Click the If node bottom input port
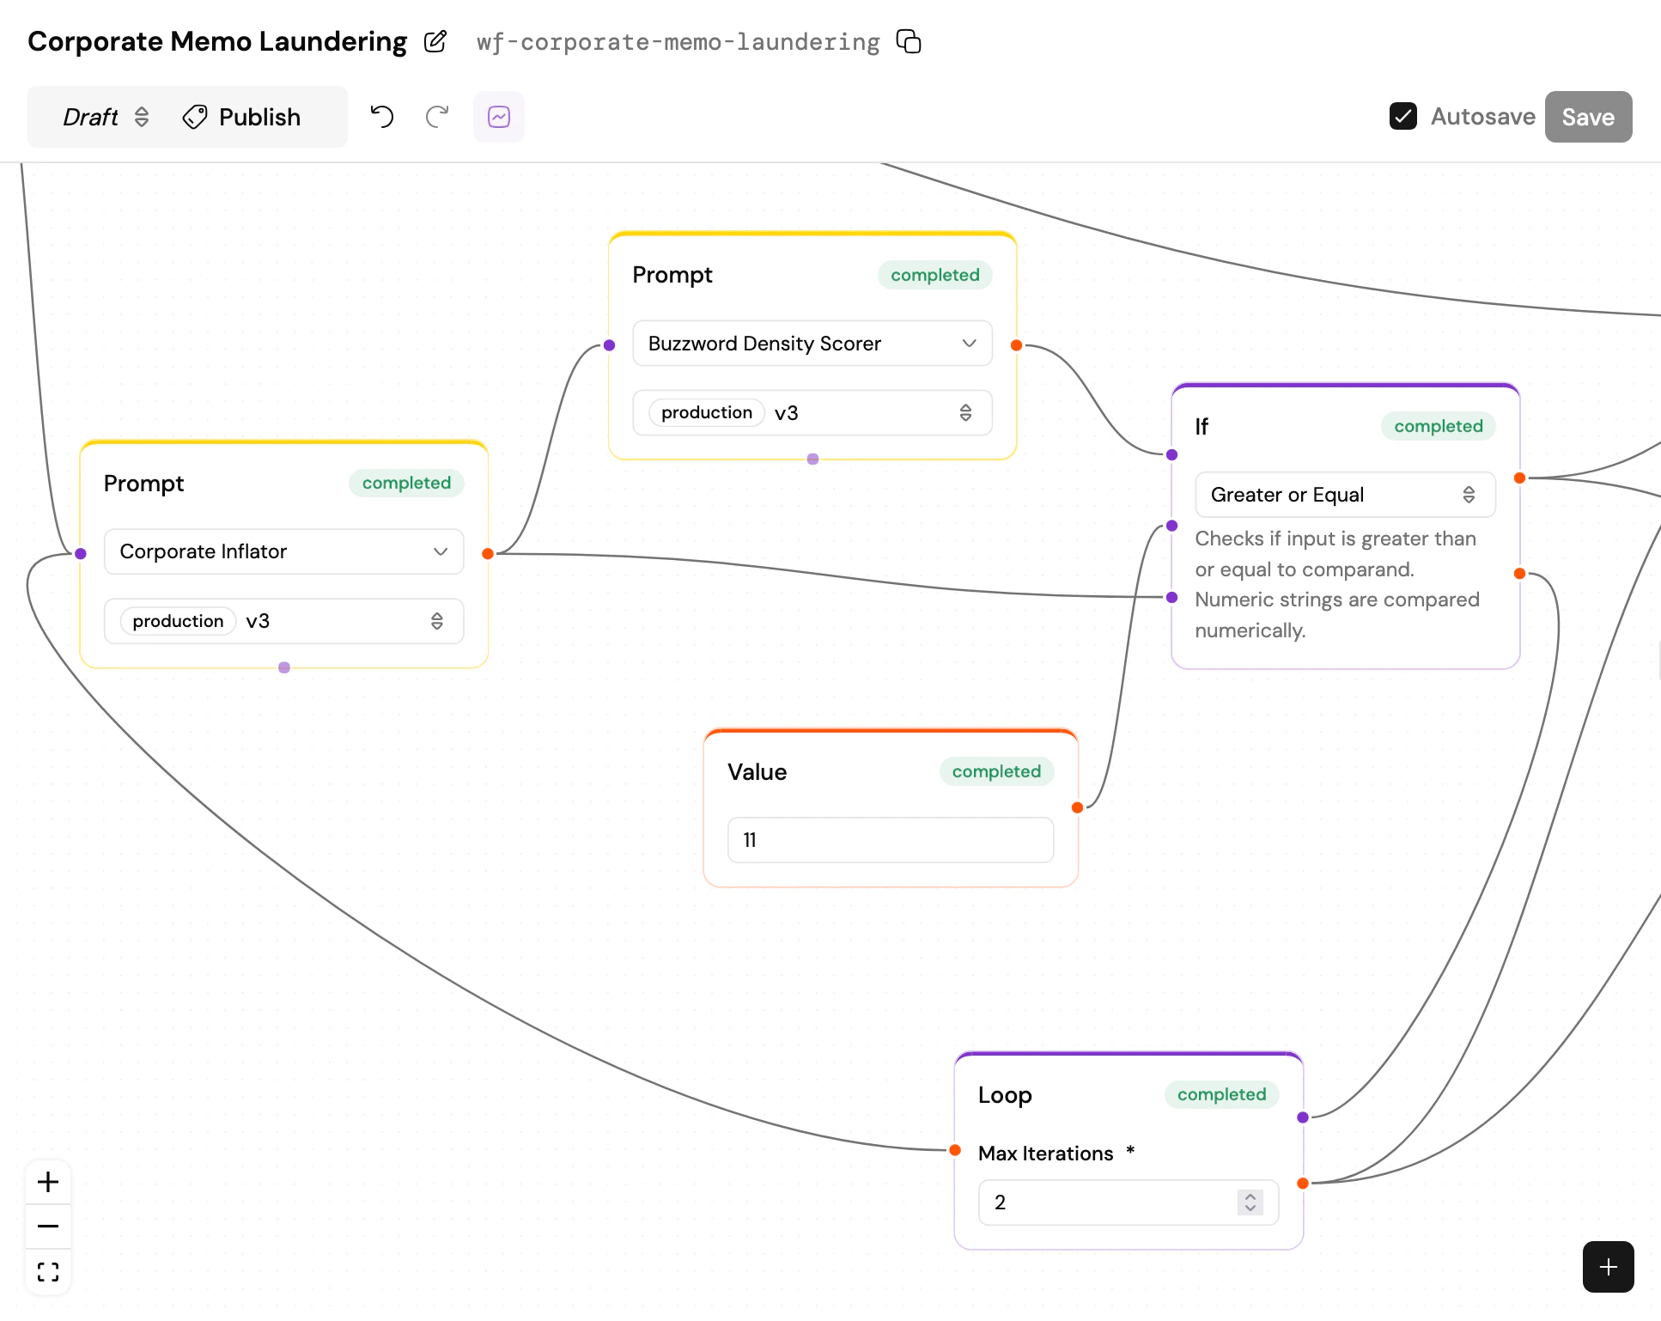This screenshot has height=1321, width=1661. (1172, 597)
